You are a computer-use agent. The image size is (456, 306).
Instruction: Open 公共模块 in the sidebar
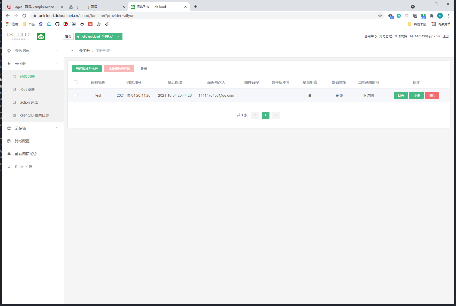pos(27,89)
